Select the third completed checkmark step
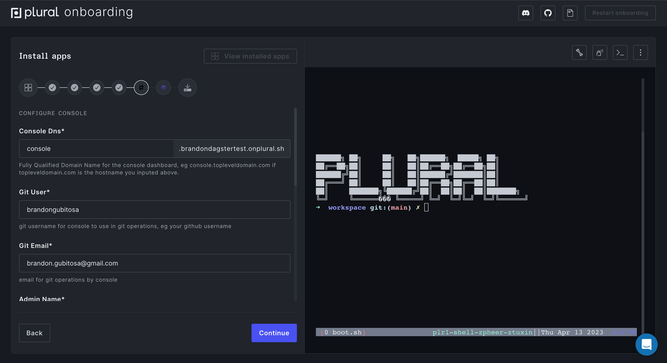 point(97,88)
